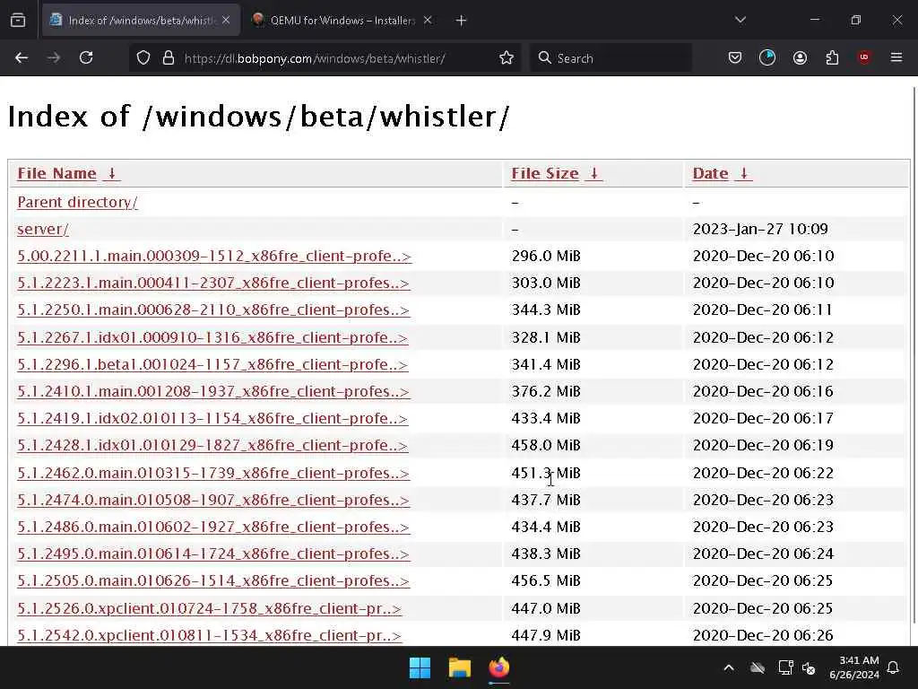Click the 2023-Jan-27 10:09 date cell
The width and height of the screenshot is (918, 689).
pyautogui.click(x=760, y=229)
